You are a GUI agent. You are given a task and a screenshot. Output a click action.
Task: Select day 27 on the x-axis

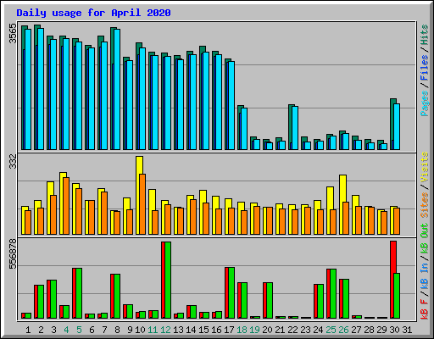pos(356,330)
